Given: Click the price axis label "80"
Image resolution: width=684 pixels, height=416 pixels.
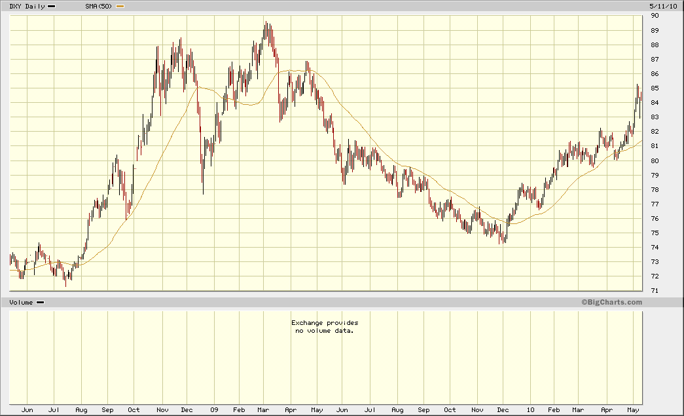Looking at the screenshot, I should coord(655,161).
